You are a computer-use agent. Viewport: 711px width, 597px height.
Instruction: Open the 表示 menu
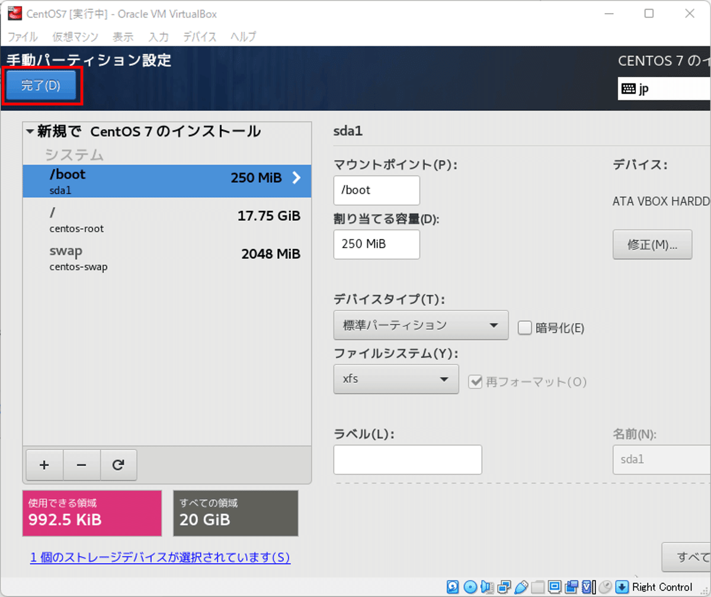[x=123, y=37]
